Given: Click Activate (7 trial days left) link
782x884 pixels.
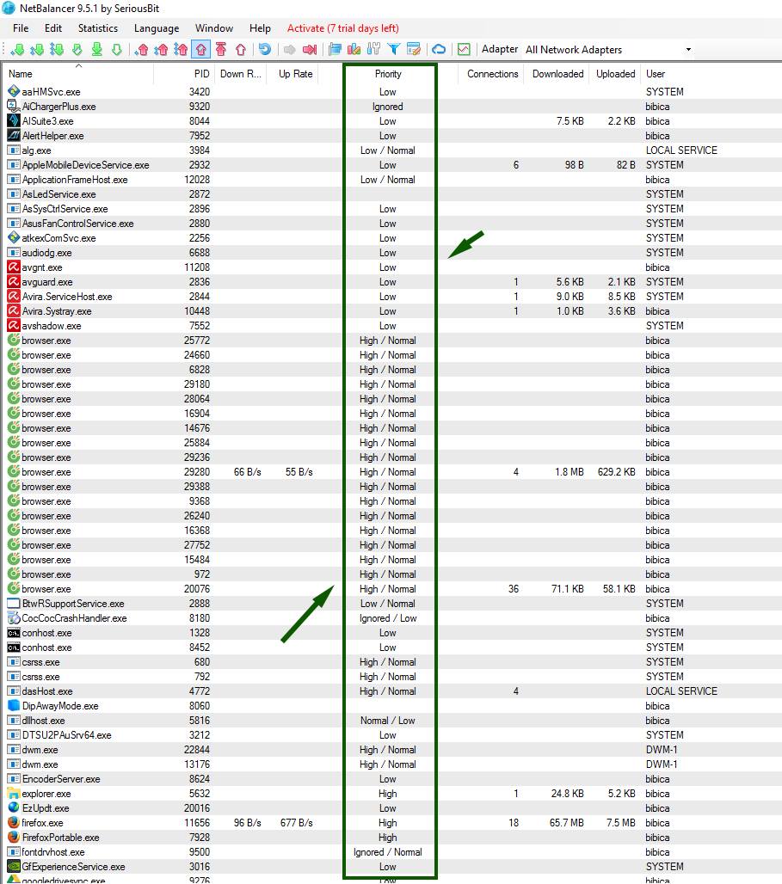Looking at the screenshot, I should 343,28.
